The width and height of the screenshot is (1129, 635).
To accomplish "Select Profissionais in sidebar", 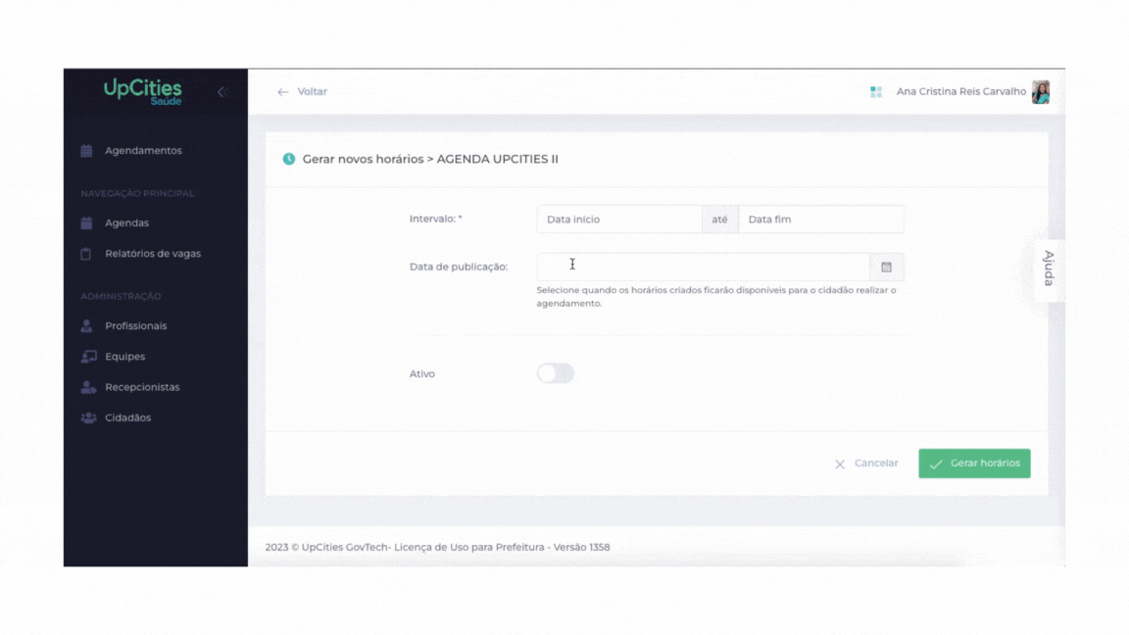I will point(135,326).
